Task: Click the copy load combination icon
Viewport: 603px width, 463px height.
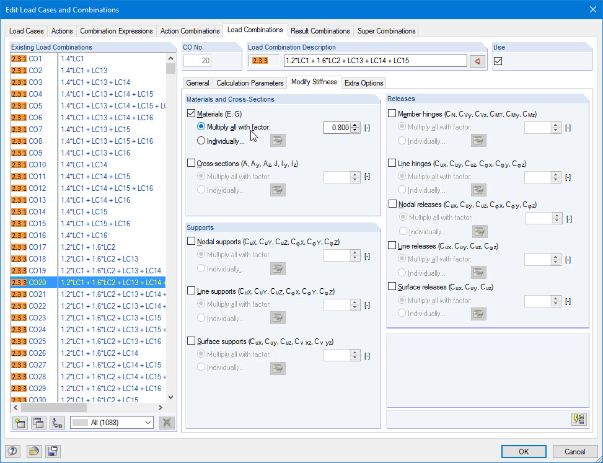Action: click(x=38, y=423)
